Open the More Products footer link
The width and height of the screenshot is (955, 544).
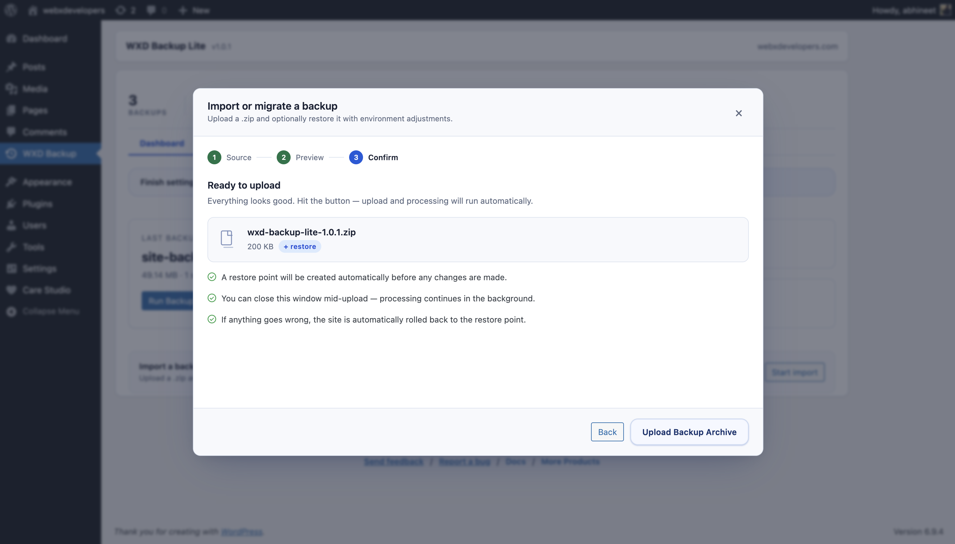(x=570, y=462)
